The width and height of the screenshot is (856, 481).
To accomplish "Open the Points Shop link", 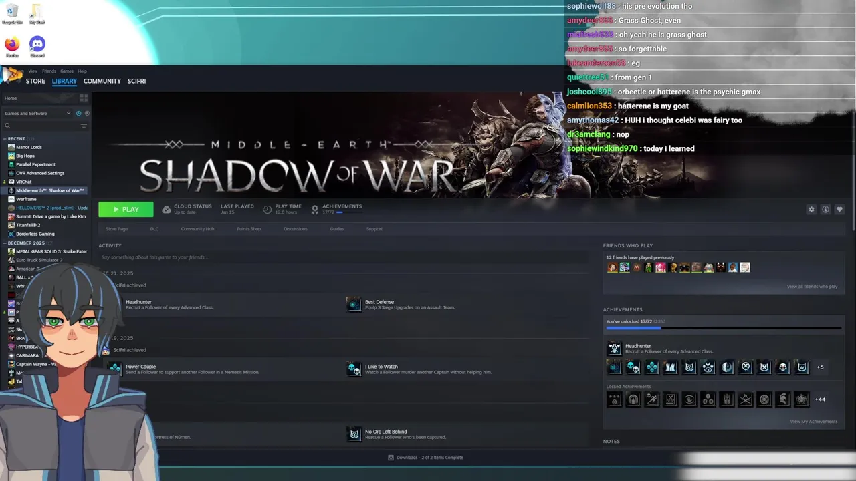I will click(x=249, y=229).
